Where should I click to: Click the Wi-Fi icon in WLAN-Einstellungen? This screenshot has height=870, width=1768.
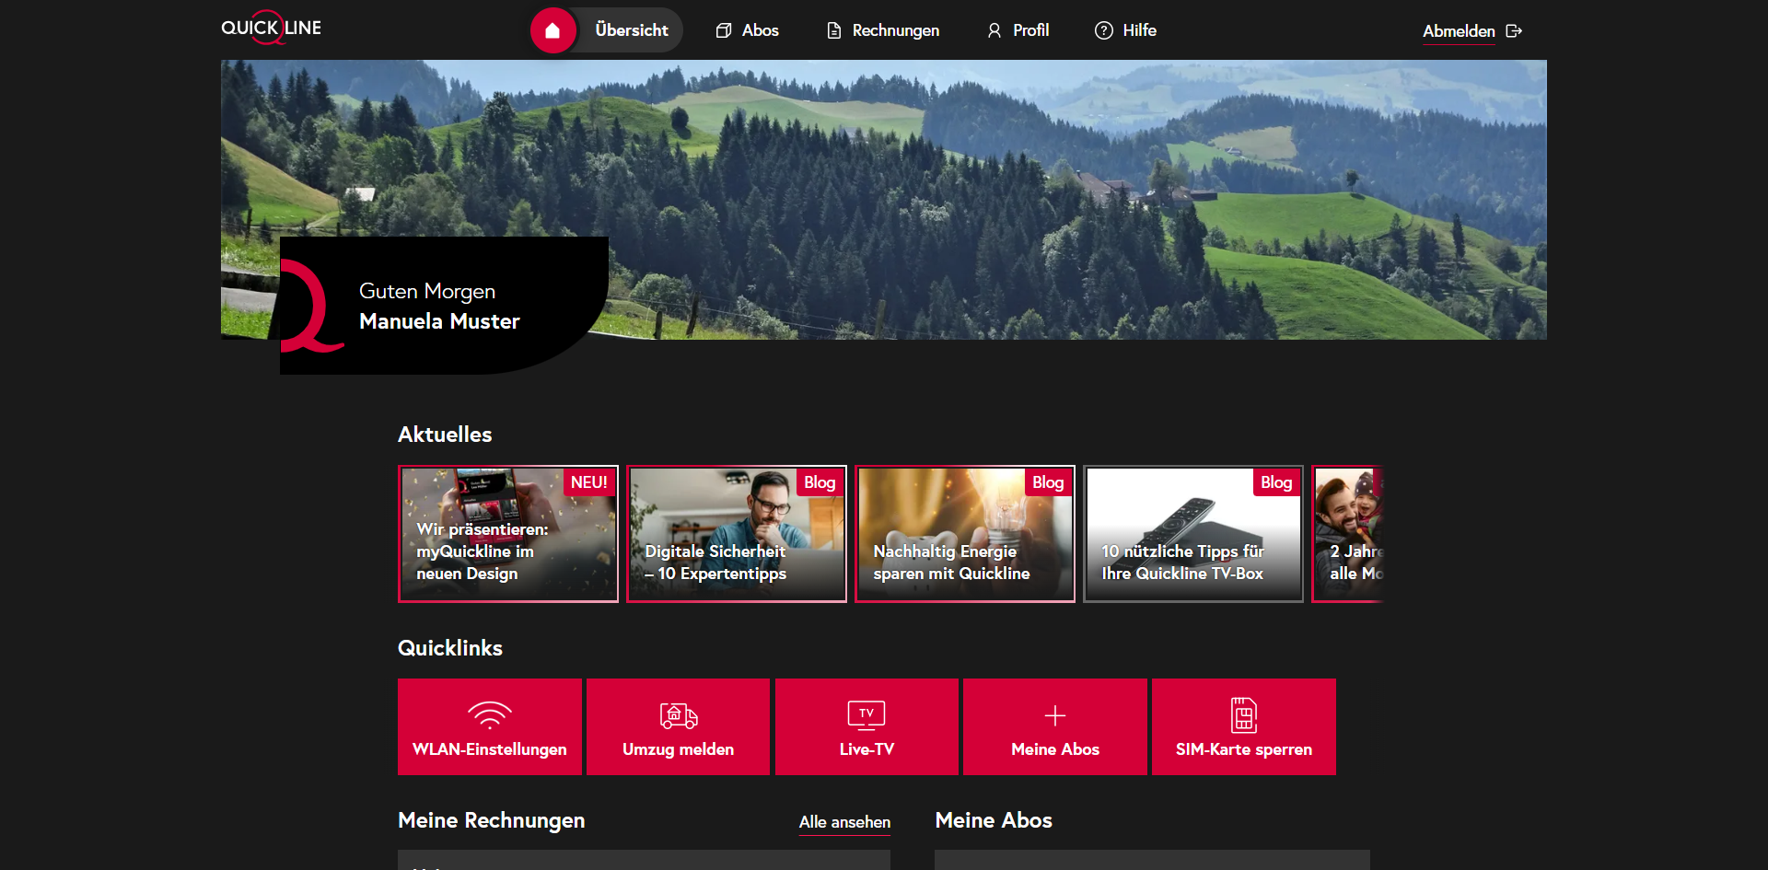490,714
